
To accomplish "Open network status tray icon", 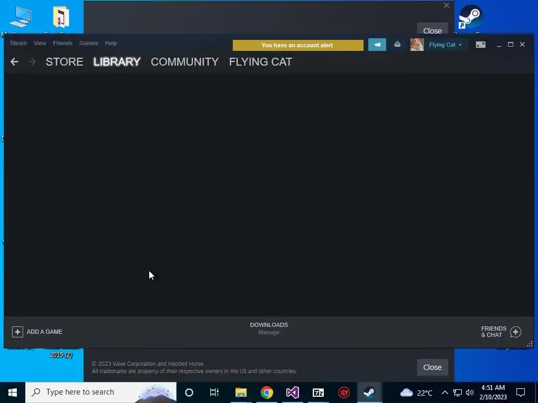I will (458, 393).
